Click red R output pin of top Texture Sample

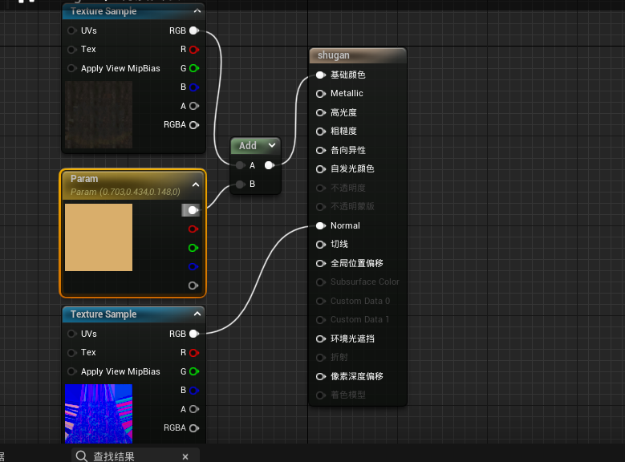click(x=194, y=50)
